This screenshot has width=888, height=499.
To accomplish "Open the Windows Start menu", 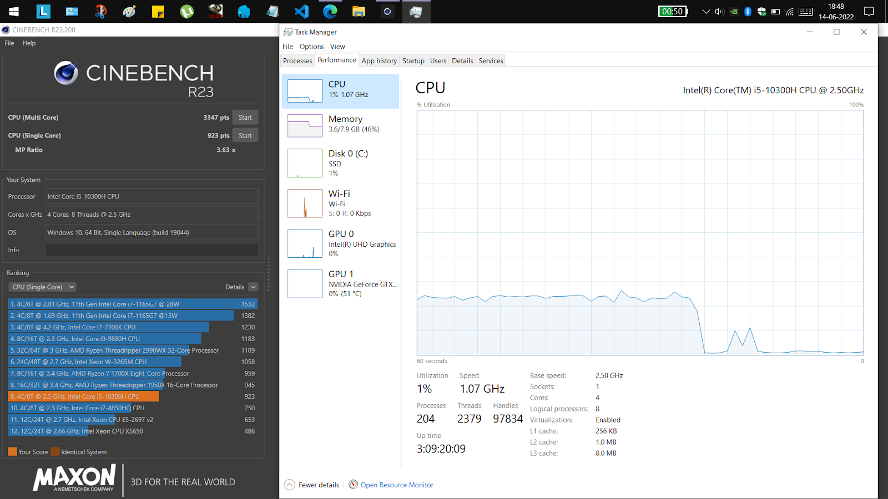I will pyautogui.click(x=14, y=11).
